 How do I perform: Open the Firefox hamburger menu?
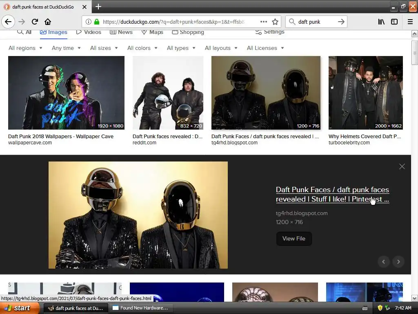(410, 22)
